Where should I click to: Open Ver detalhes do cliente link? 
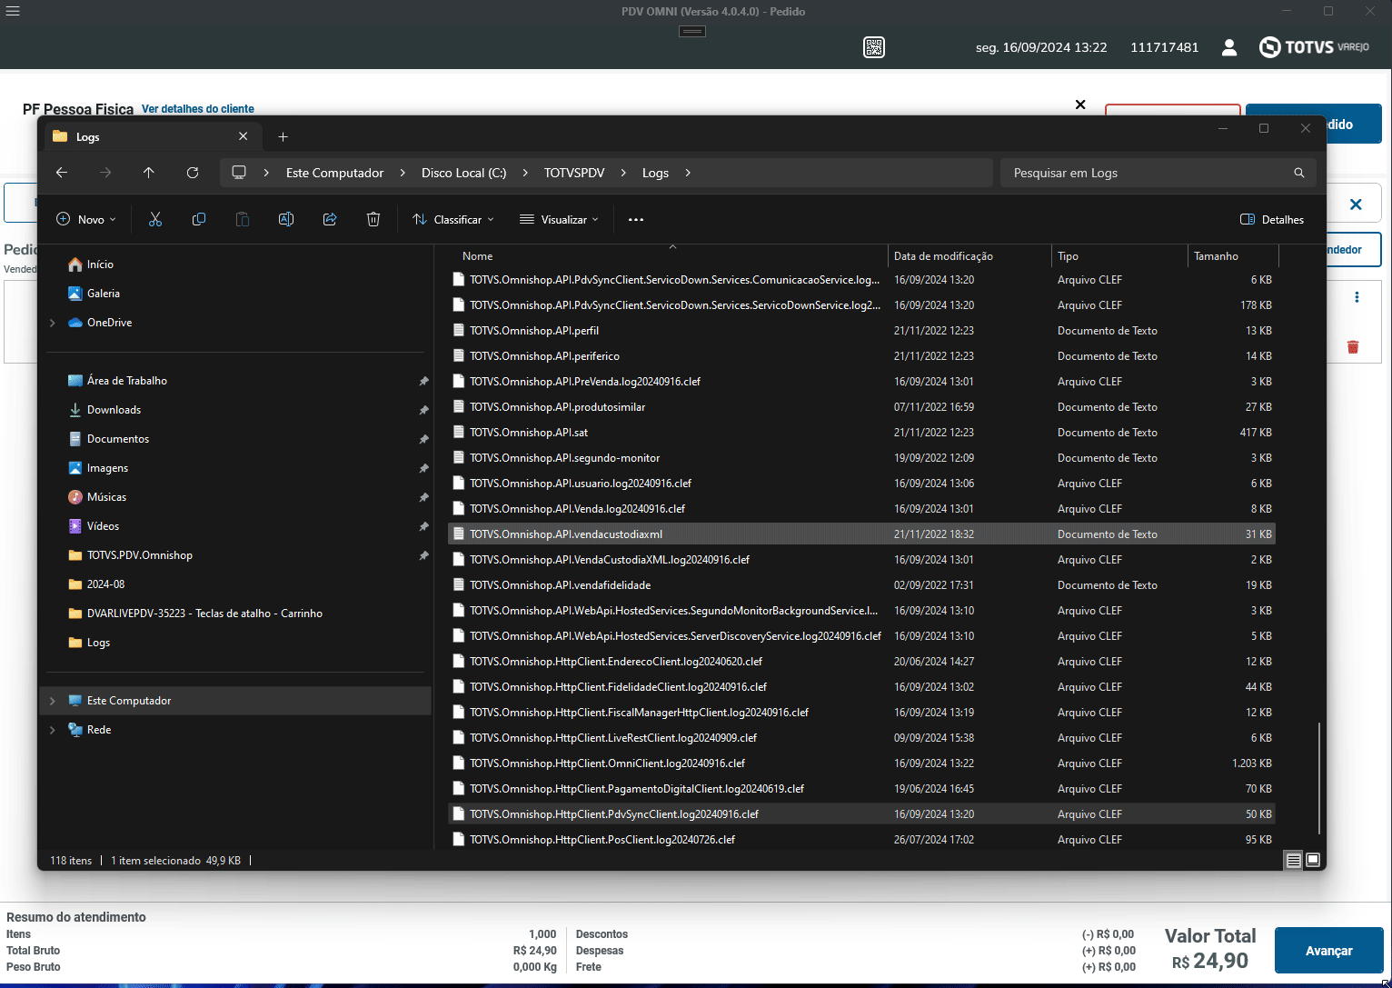(x=198, y=109)
